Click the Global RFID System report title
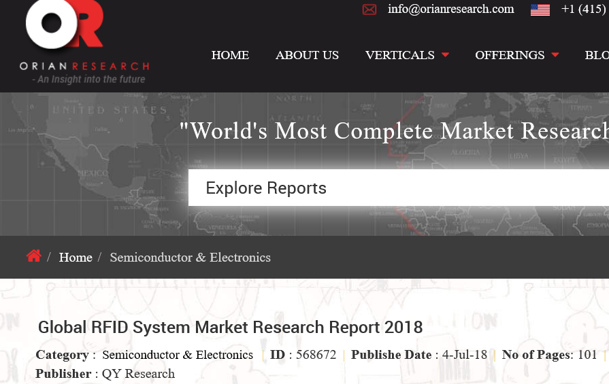The width and height of the screenshot is (609, 384). point(230,327)
